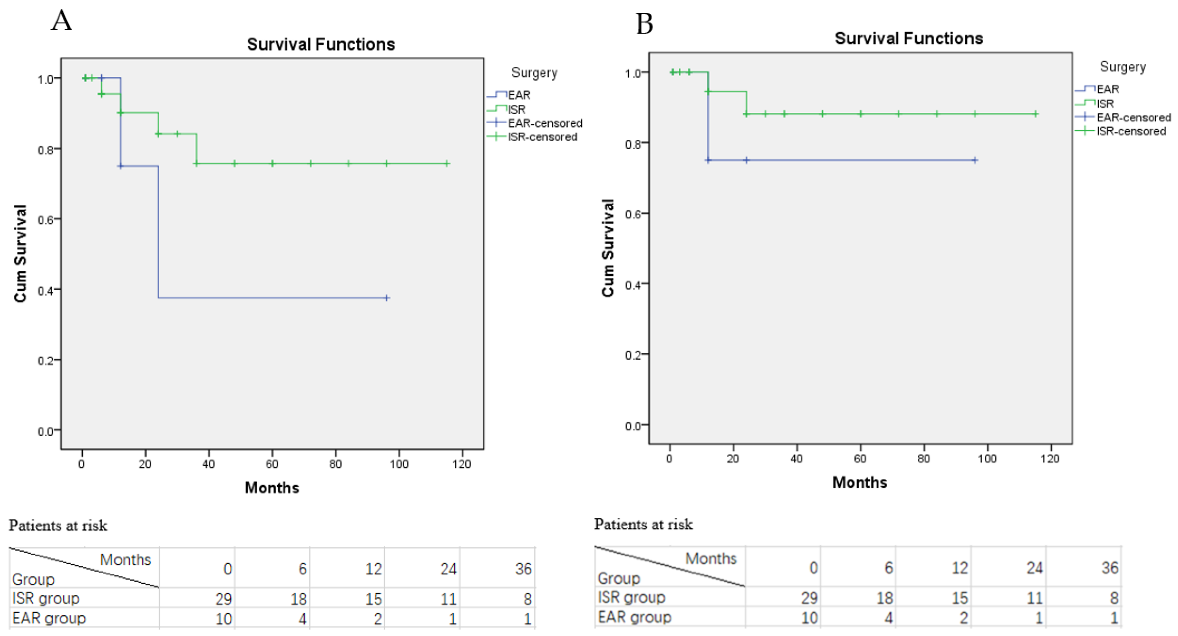
Task: Click the EAR group row label in table B
Action: click(x=634, y=617)
